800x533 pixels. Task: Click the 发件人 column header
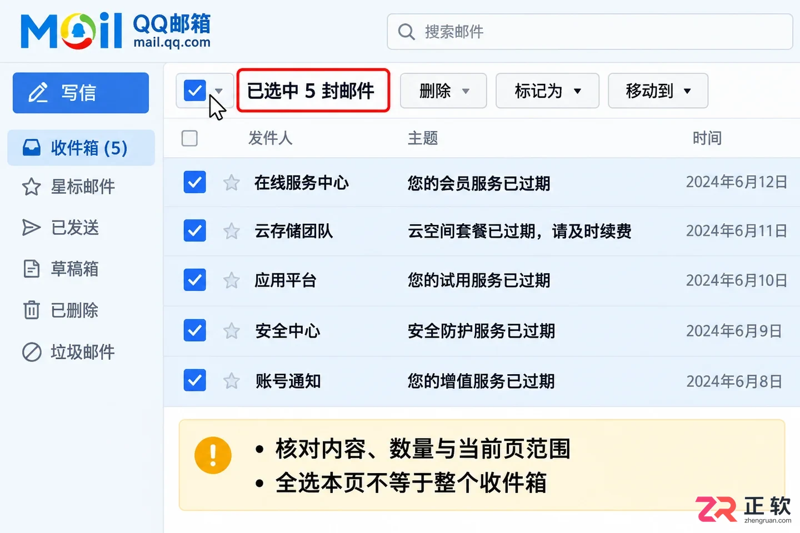click(x=270, y=138)
